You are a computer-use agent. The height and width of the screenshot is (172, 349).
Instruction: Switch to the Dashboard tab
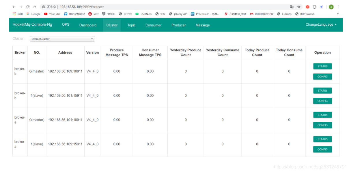pyautogui.click(x=88, y=25)
